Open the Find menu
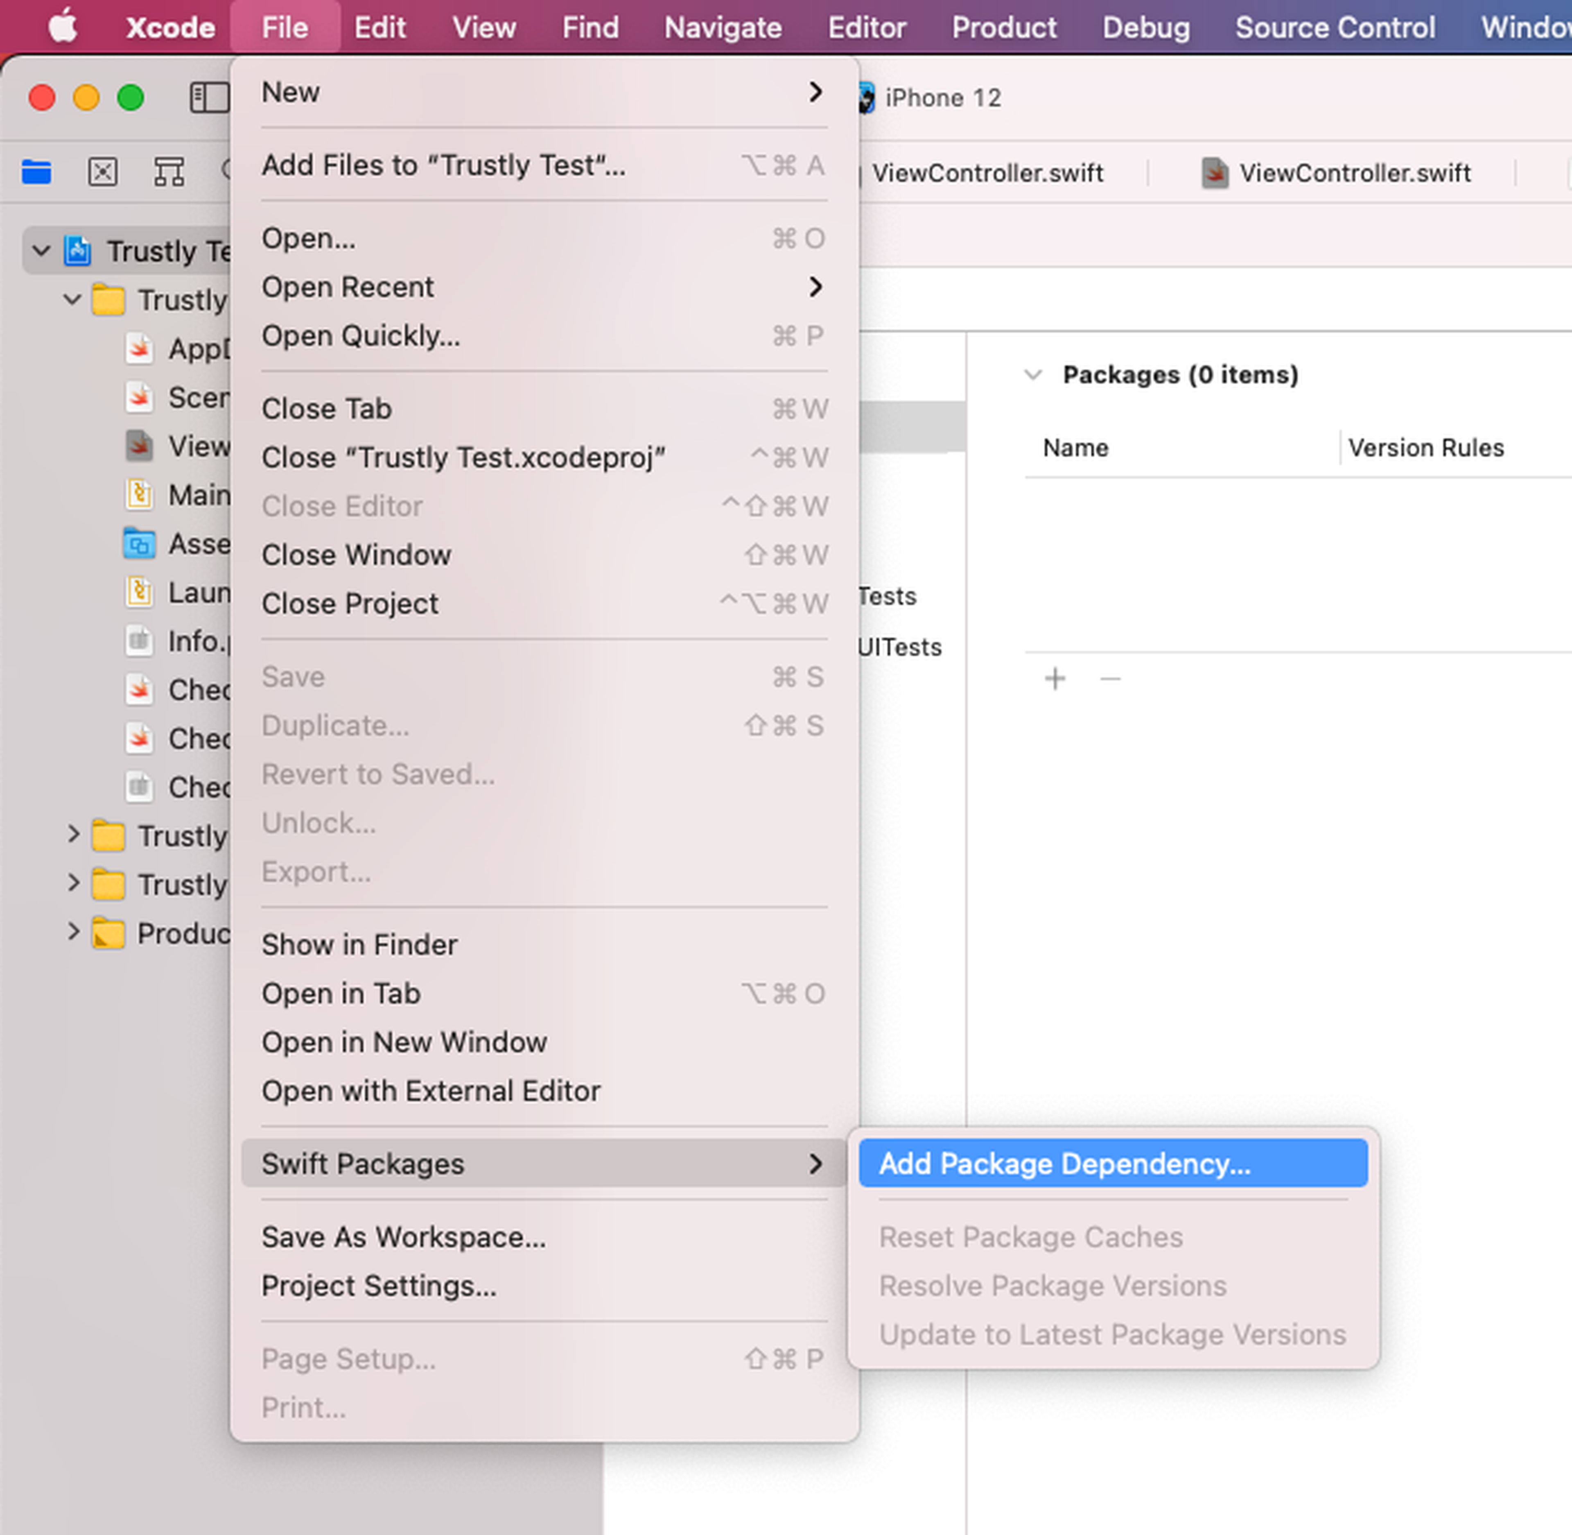1572x1535 pixels. (x=591, y=27)
